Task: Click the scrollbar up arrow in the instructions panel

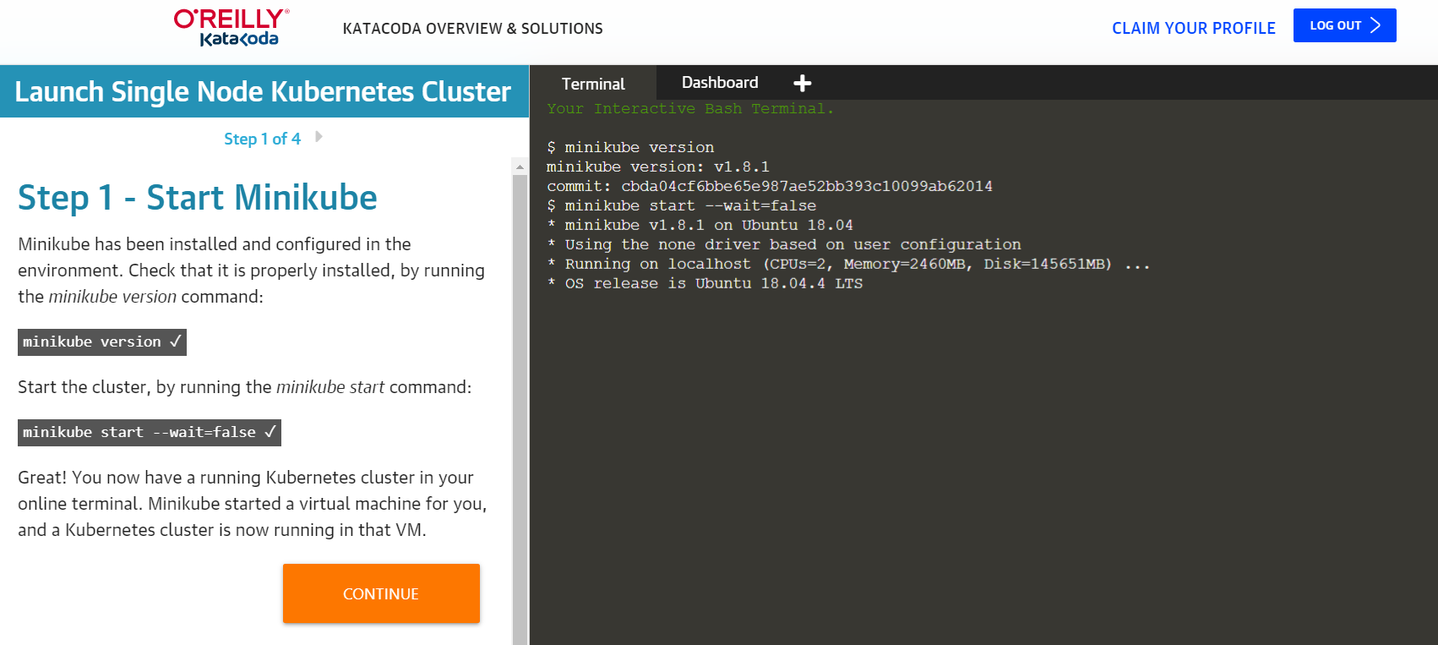Action: click(x=520, y=167)
